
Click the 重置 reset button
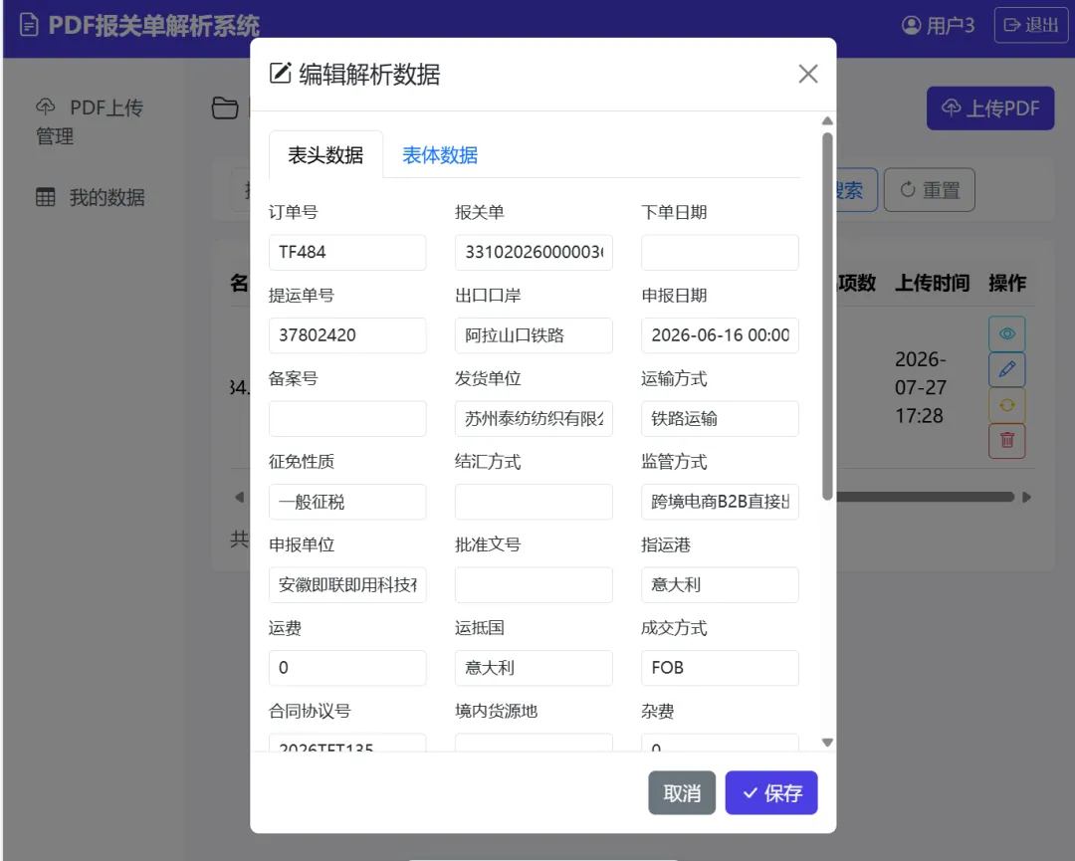[929, 190]
